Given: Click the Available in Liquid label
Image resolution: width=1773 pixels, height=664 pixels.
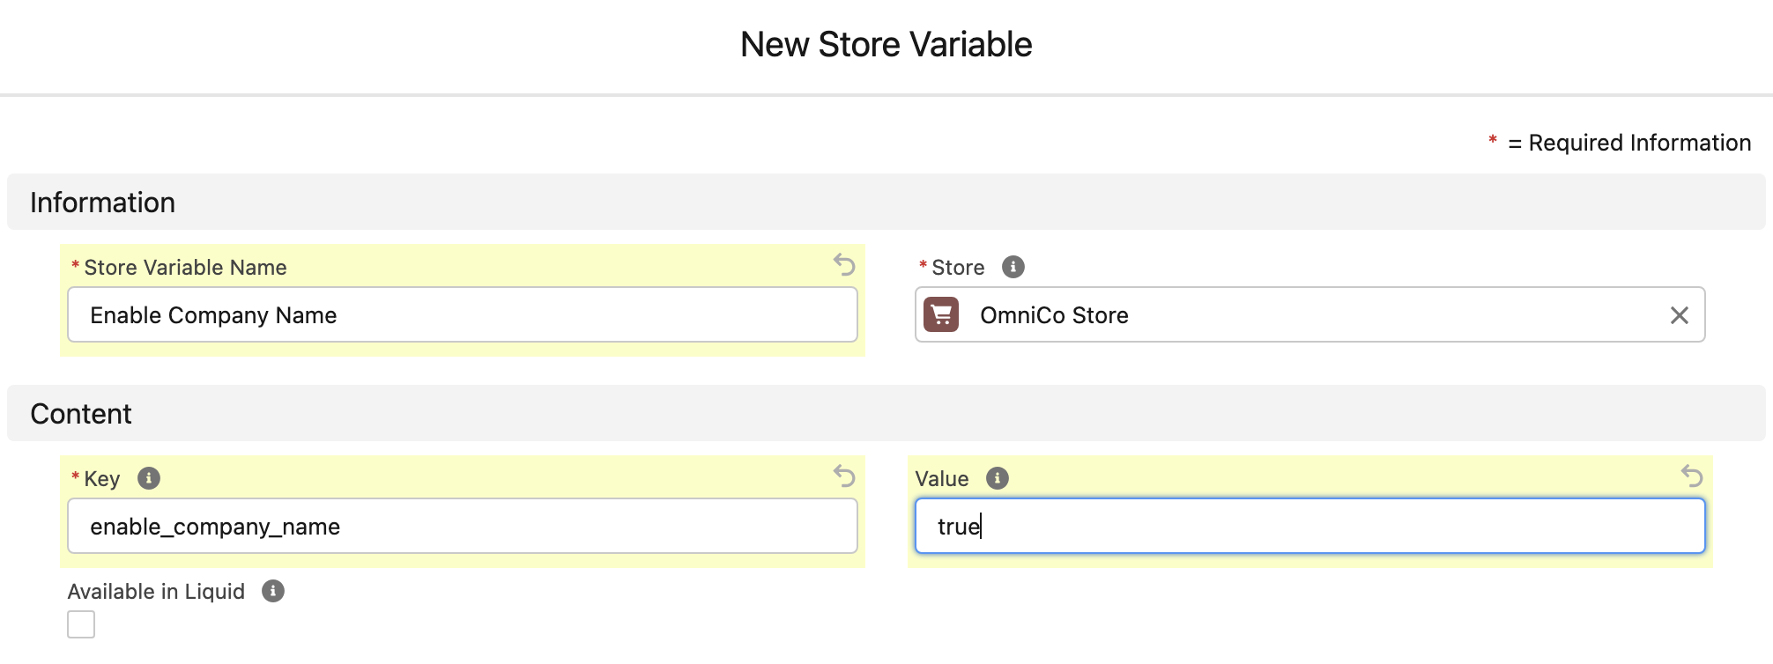Looking at the screenshot, I should point(156,592).
